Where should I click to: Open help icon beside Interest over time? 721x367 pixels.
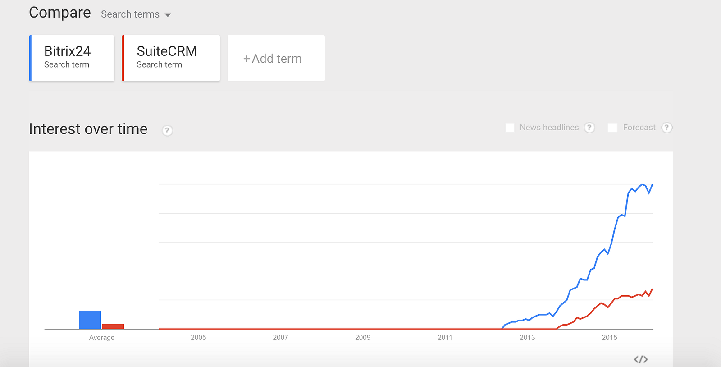click(x=167, y=131)
